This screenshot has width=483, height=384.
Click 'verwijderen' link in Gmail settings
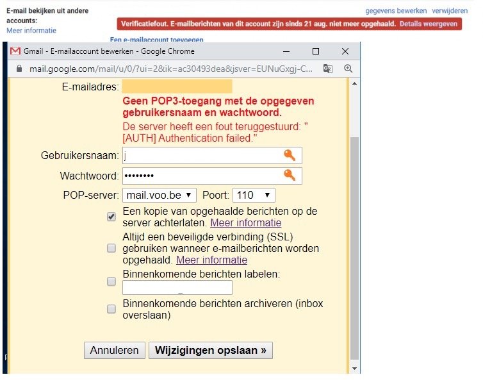450,11
